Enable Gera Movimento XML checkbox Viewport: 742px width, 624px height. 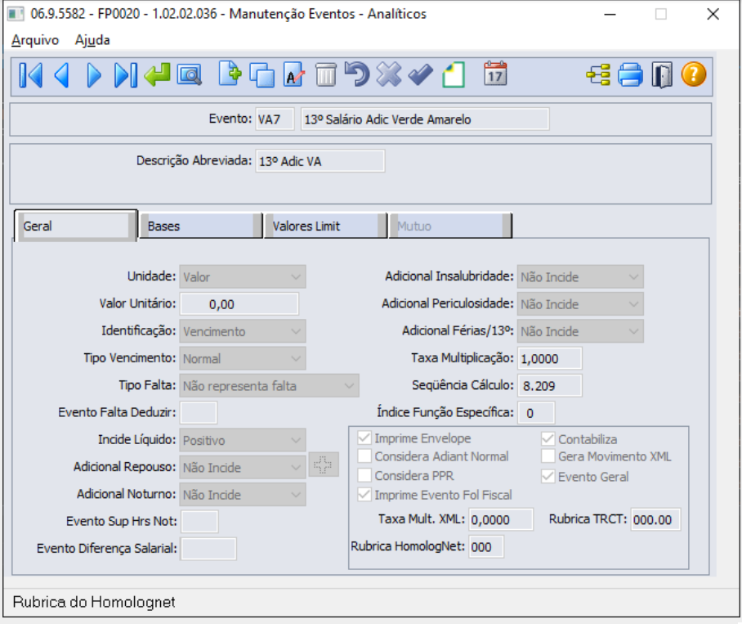click(548, 456)
